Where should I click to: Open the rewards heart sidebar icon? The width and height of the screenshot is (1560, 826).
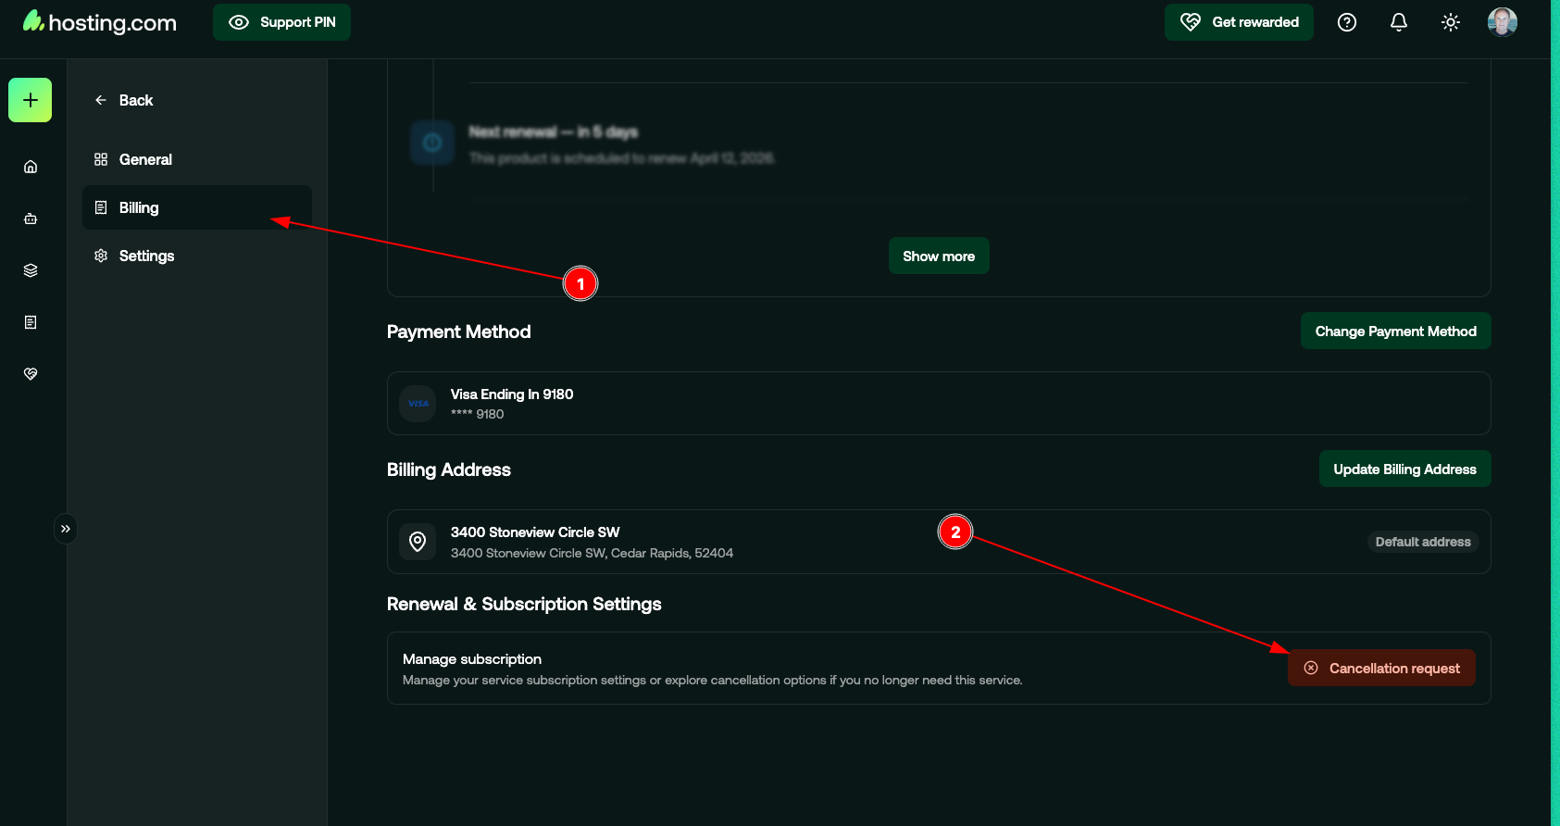click(31, 374)
